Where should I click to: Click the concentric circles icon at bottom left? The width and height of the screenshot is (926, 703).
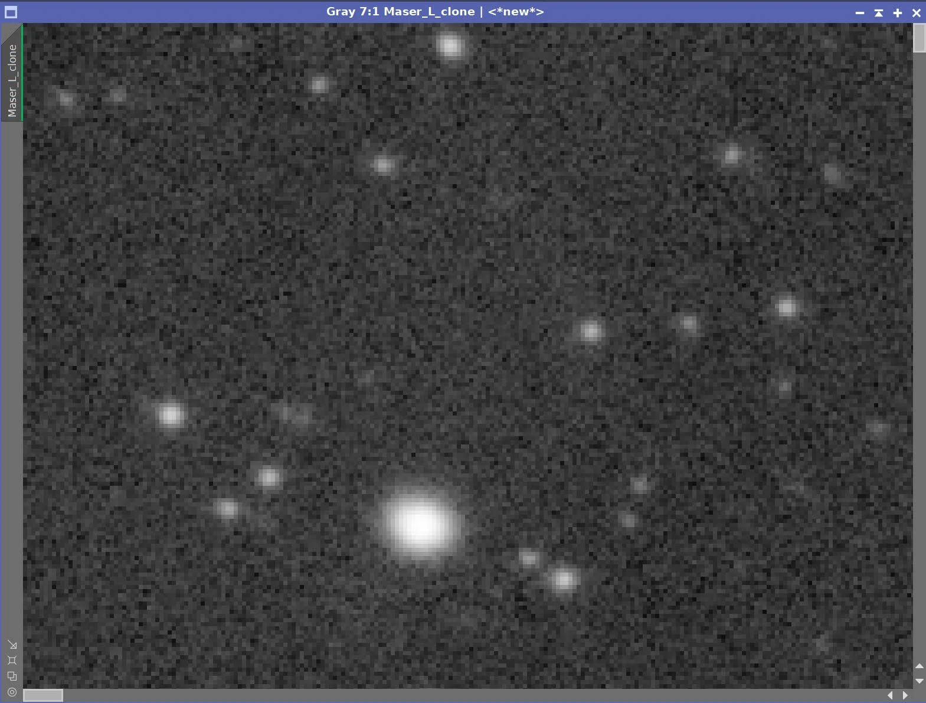12,692
